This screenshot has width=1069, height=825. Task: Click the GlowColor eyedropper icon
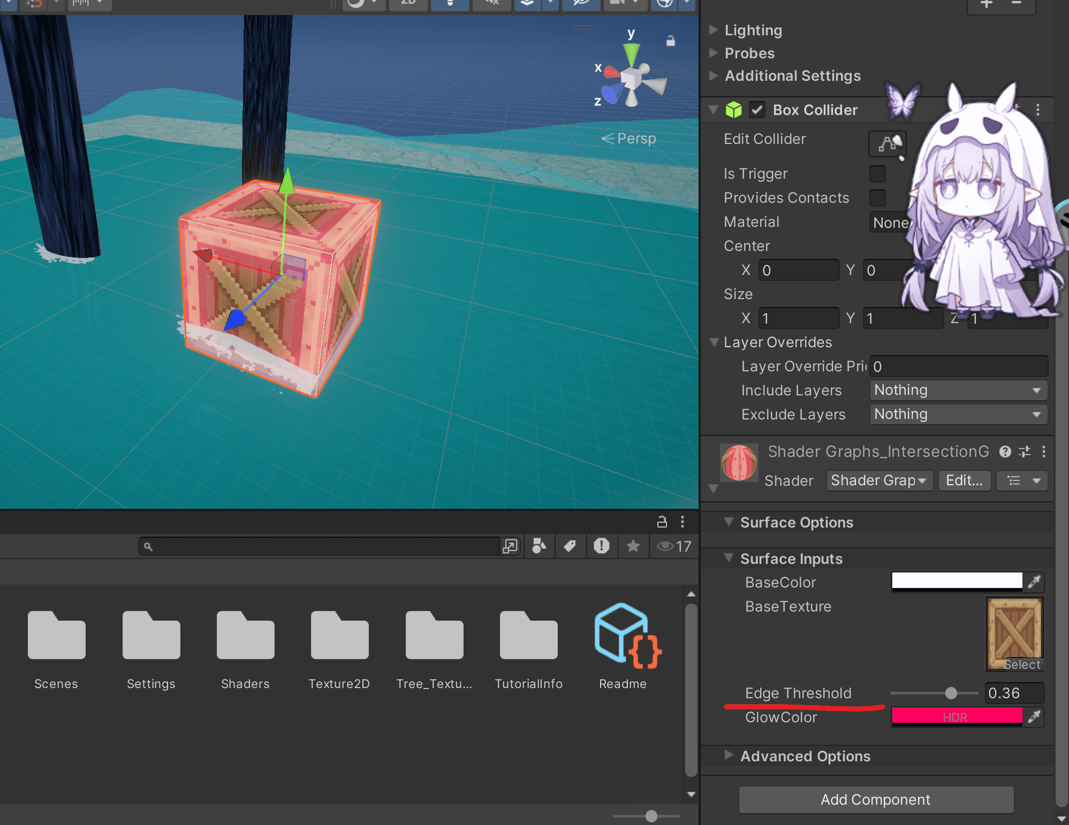tap(1034, 717)
